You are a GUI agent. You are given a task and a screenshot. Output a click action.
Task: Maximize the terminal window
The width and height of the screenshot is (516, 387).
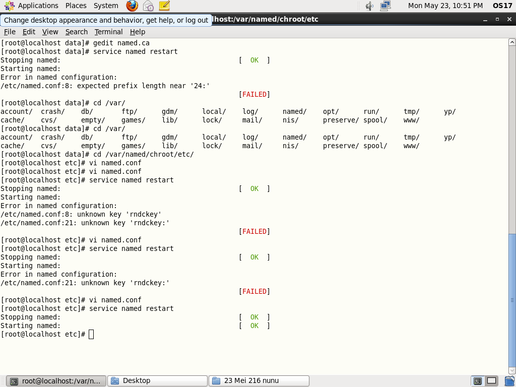497,20
